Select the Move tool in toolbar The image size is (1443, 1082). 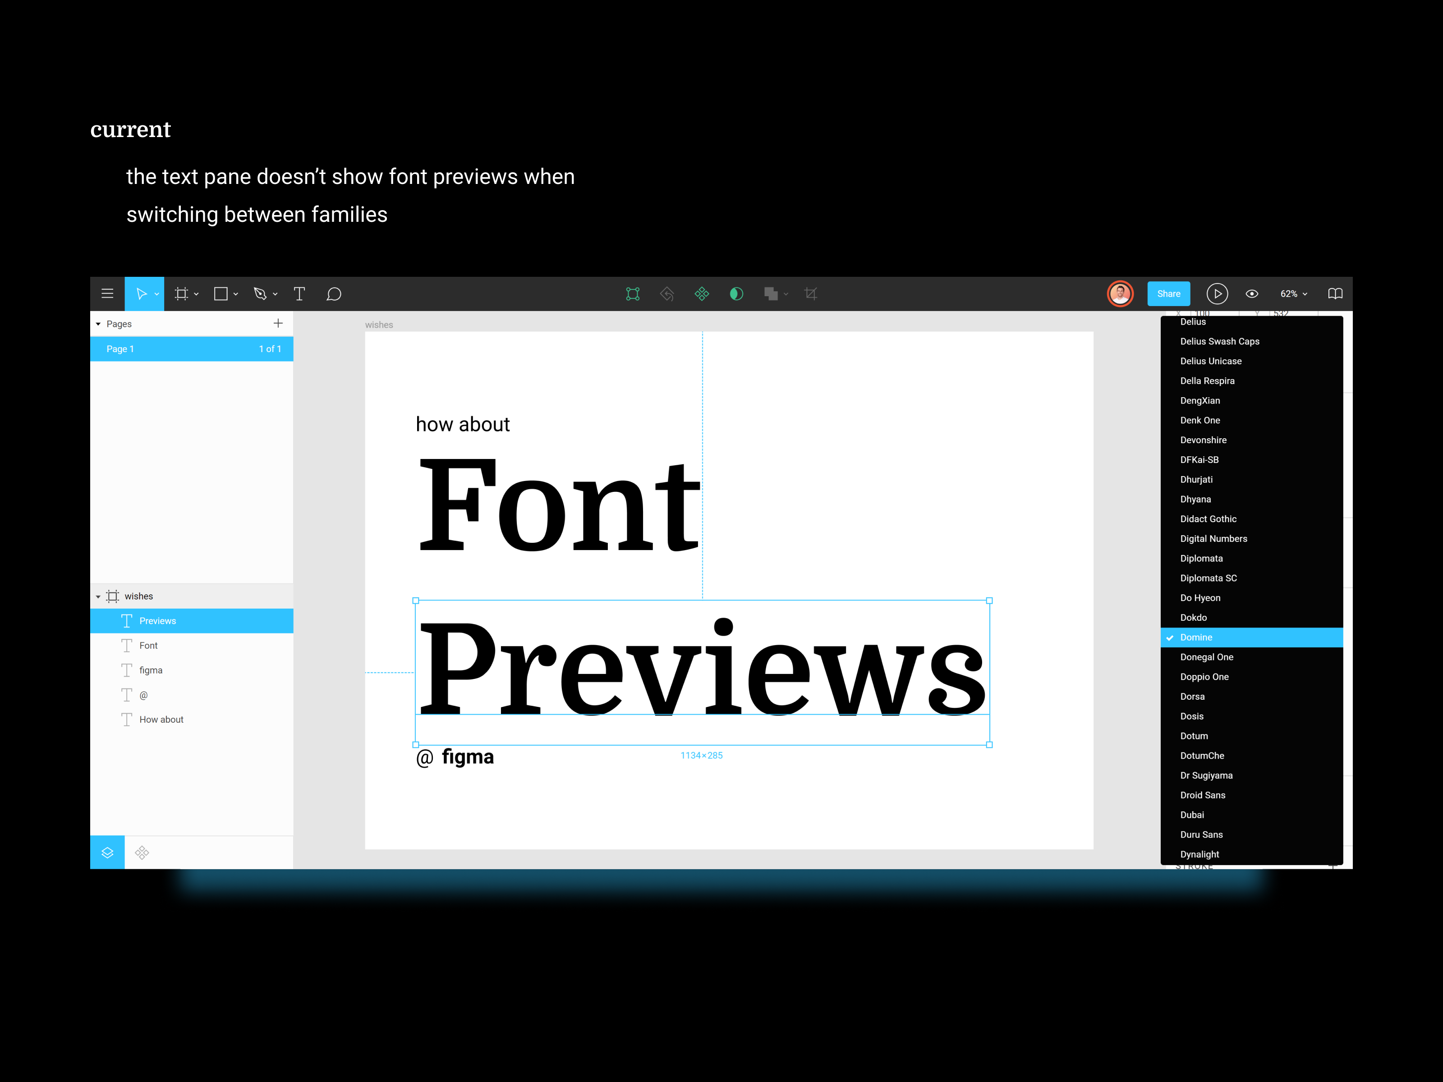(138, 293)
